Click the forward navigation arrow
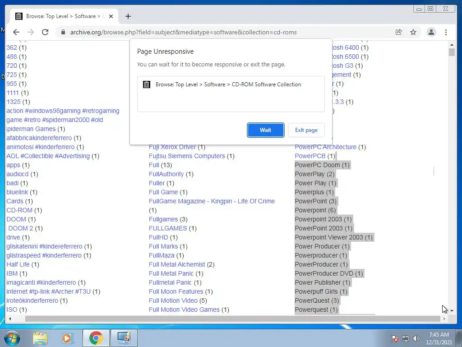Viewport: 462px width, 347px height. click(x=31, y=32)
